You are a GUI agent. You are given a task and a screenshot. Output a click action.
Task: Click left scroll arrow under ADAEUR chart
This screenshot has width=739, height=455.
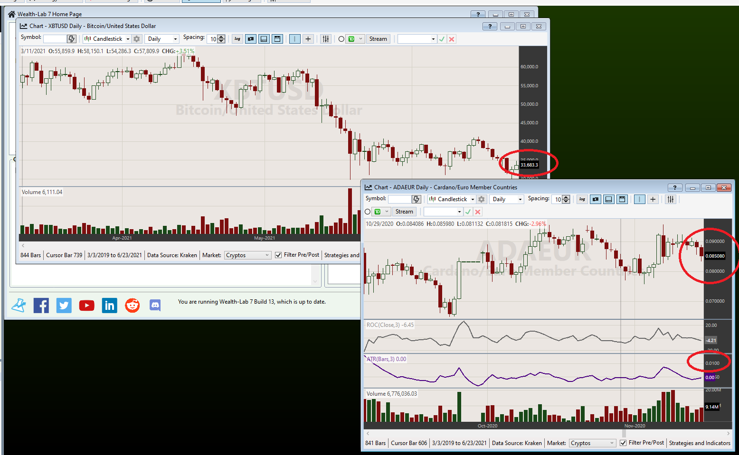click(368, 433)
